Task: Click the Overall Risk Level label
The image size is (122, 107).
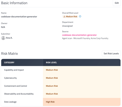Action: tap(70, 13)
